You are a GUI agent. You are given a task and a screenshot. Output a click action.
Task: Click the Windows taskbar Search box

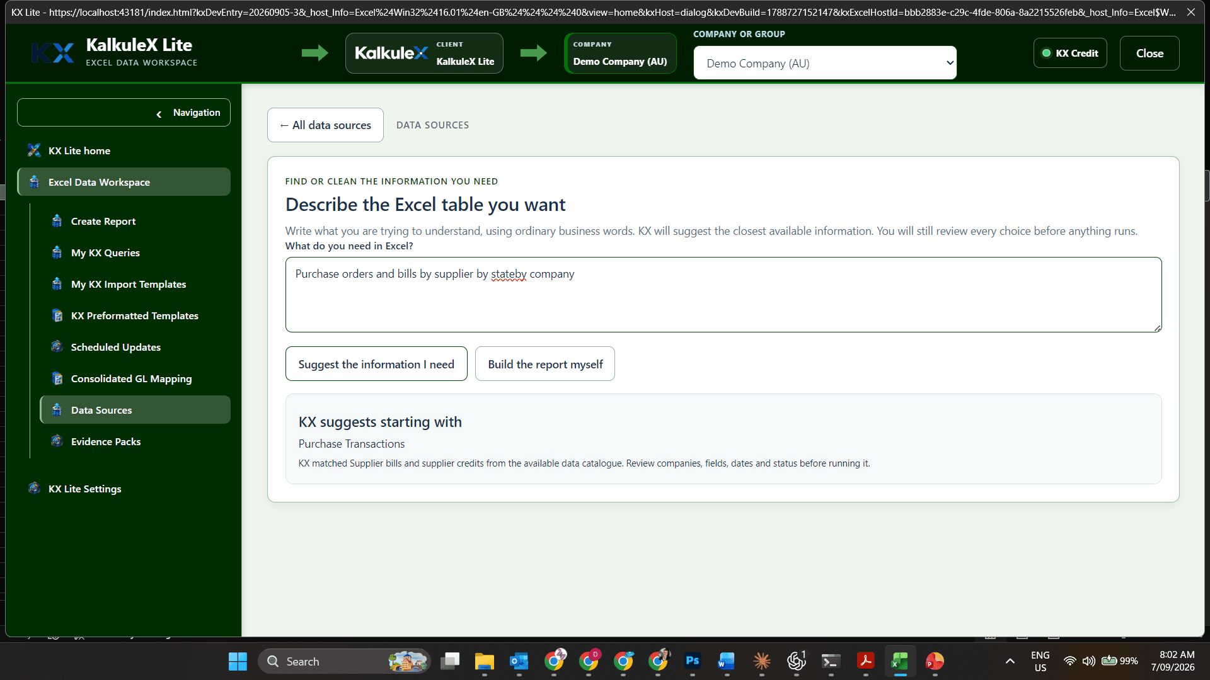[344, 661]
